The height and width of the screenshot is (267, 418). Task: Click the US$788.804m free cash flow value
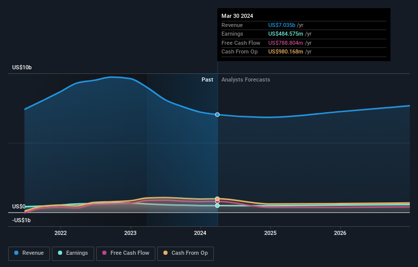click(286, 43)
